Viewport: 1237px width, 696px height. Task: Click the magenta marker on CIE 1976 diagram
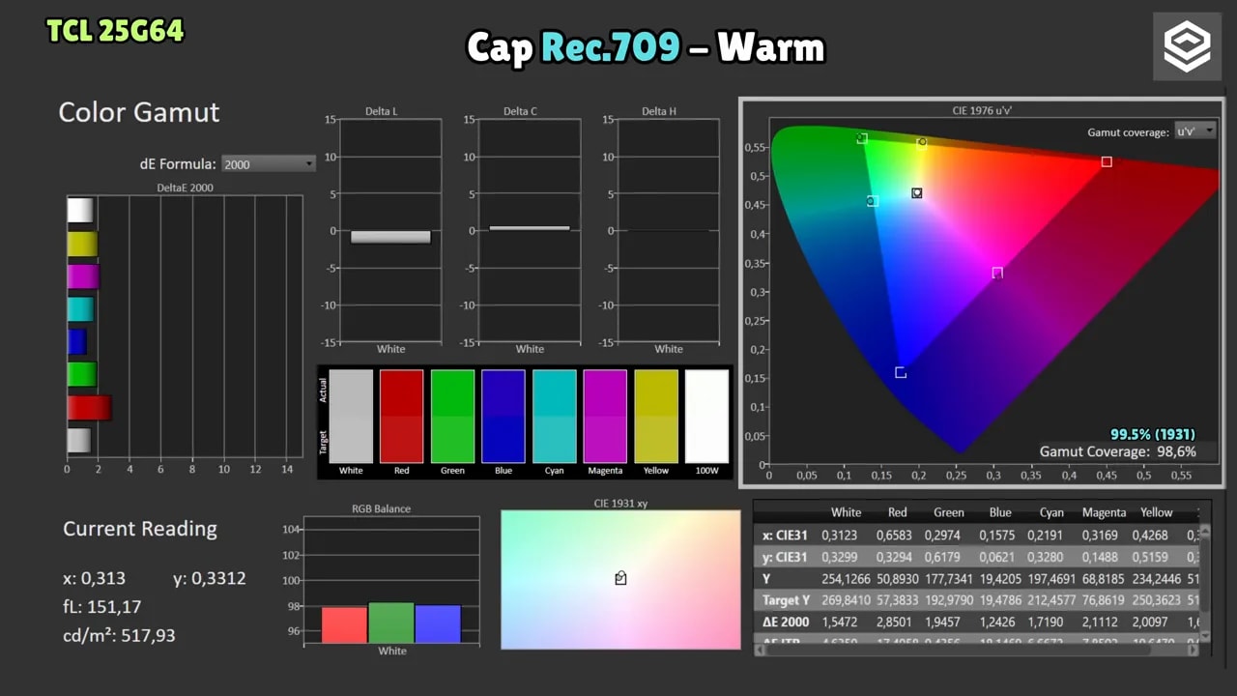[x=997, y=273]
